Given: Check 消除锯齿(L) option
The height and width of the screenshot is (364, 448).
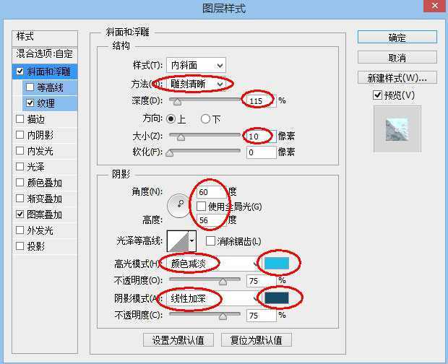Looking at the screenshot, I should [210, 241].
